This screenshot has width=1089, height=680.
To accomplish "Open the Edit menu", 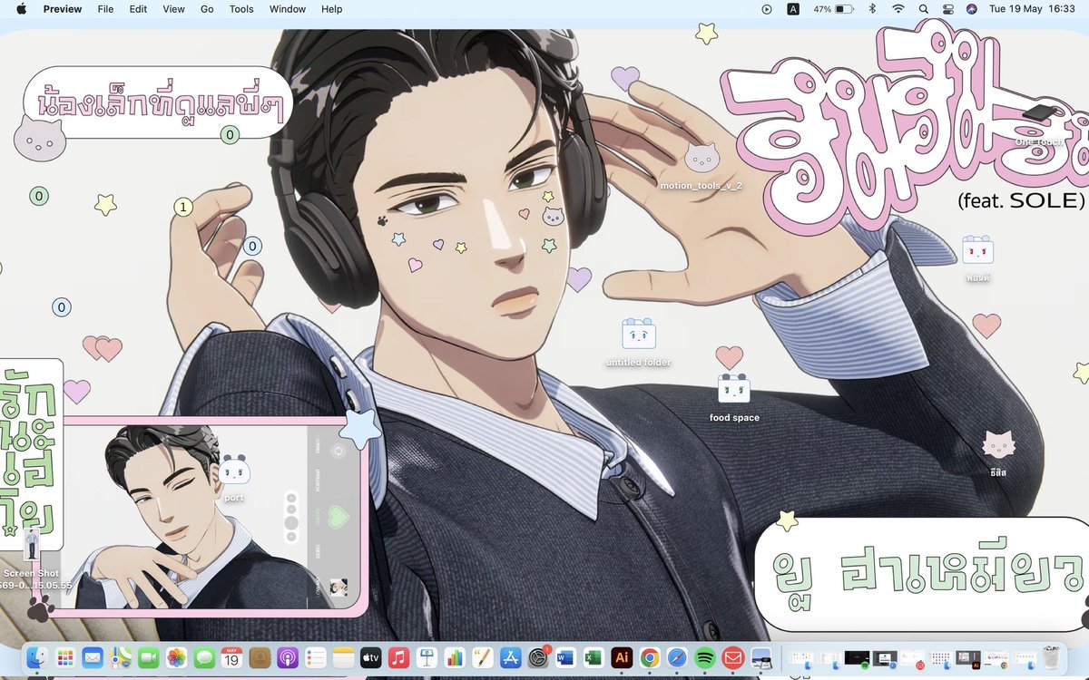I will [x=138, y=9].
